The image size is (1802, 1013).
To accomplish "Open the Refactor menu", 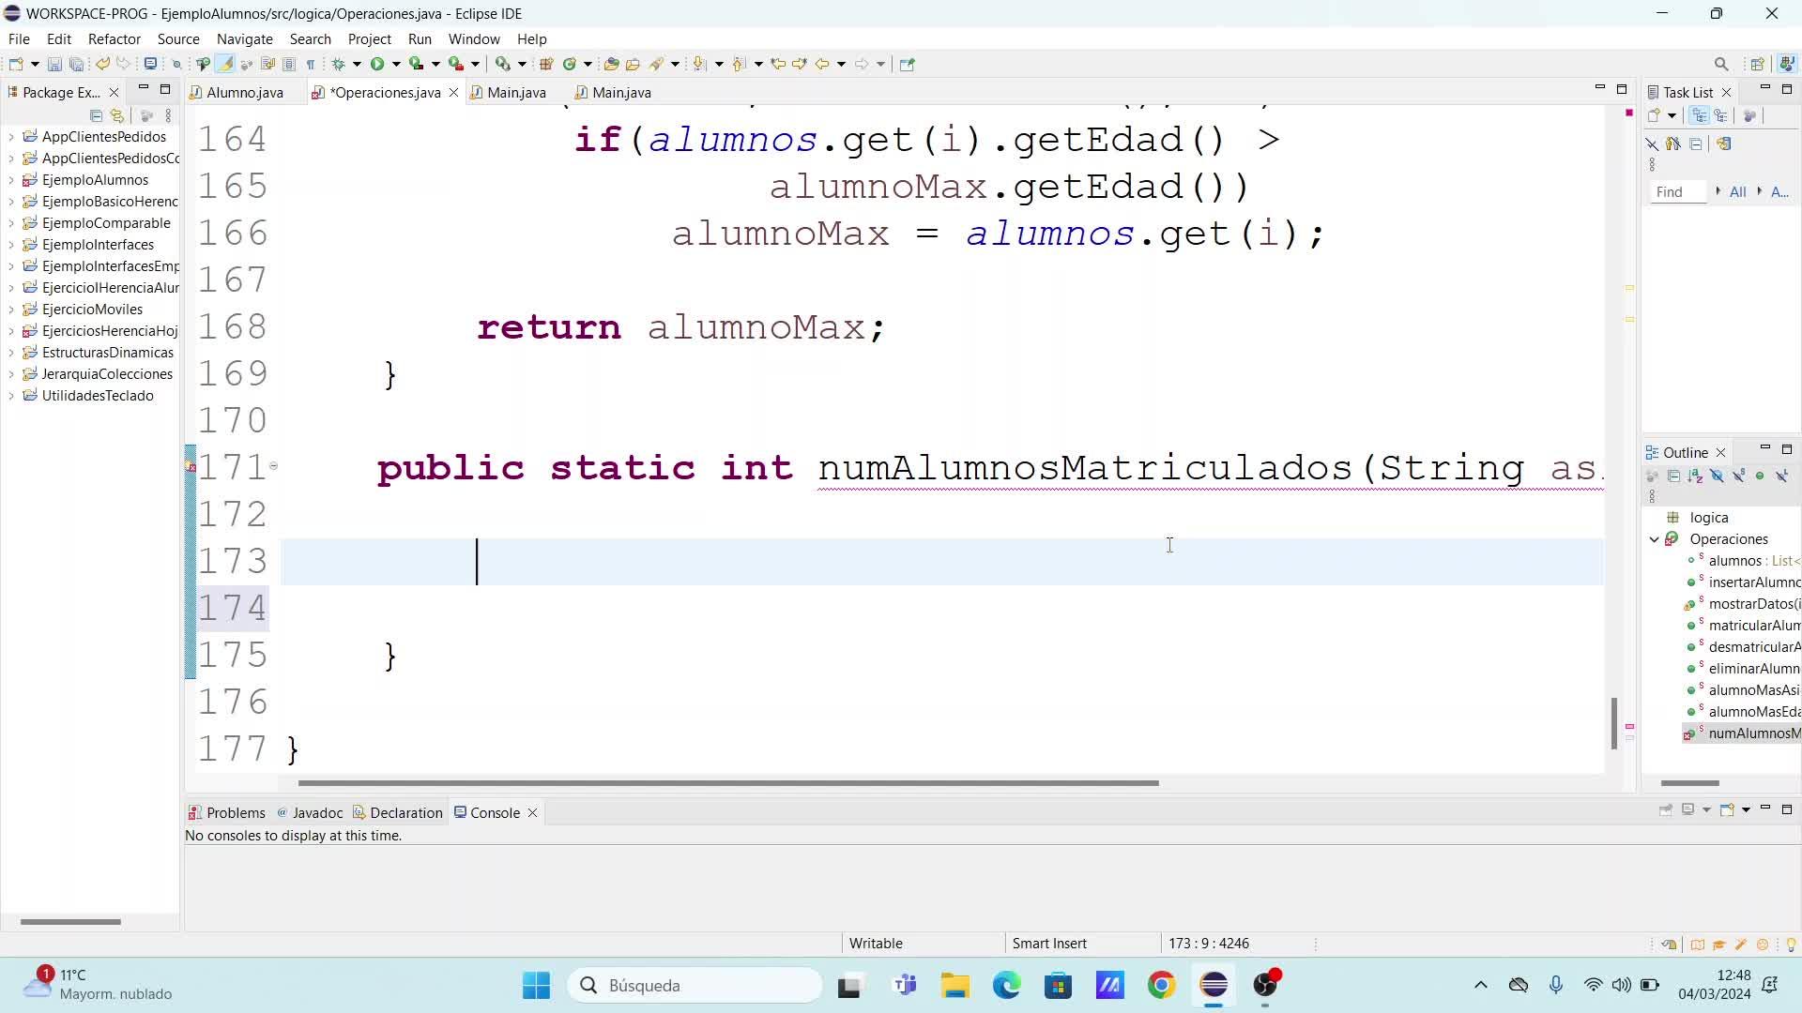I will click(114, 39).
